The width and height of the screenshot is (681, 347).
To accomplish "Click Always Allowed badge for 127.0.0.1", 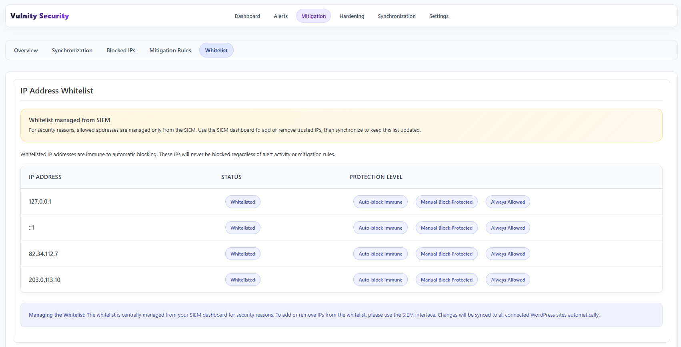I will (x=508, y=202).
